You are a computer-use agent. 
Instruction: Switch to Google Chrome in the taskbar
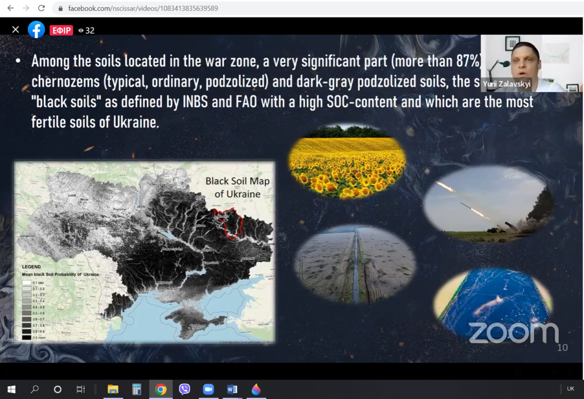click(x=161, y=389)
